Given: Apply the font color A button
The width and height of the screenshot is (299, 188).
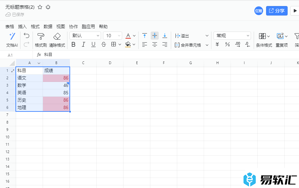Looking at the screenshot, I should [x=128, y=36].
